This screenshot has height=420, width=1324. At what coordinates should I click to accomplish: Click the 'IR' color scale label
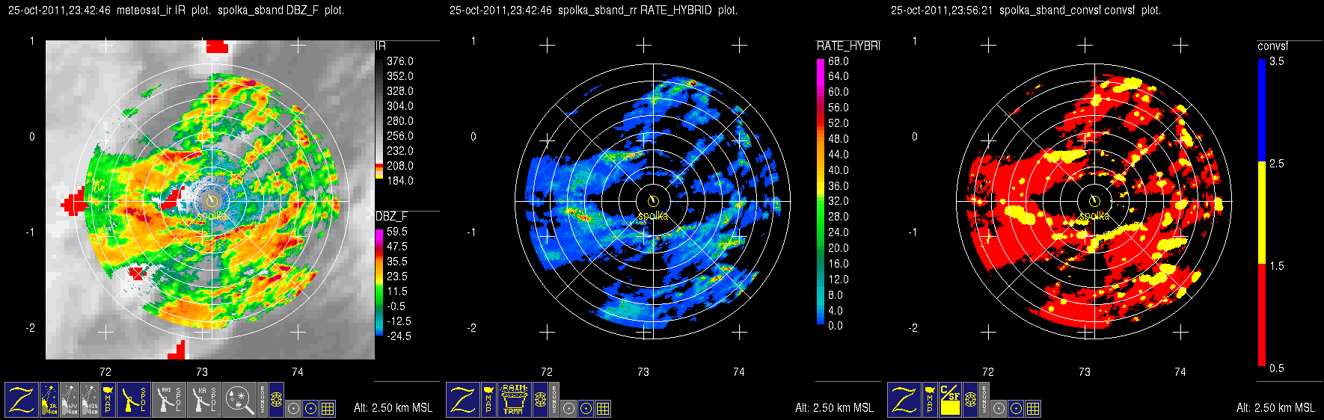pyautogui.click(x=381, y=46)
